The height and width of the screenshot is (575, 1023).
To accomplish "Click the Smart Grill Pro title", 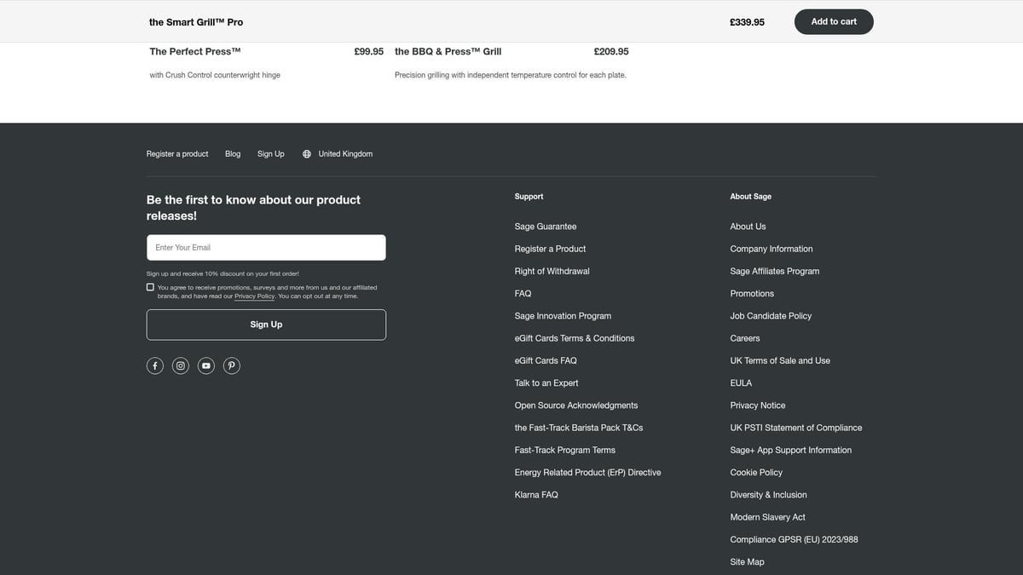I will pos(196,22).
